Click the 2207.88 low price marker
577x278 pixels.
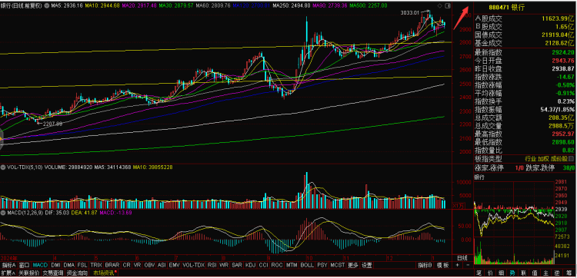(x=52, y=124)
